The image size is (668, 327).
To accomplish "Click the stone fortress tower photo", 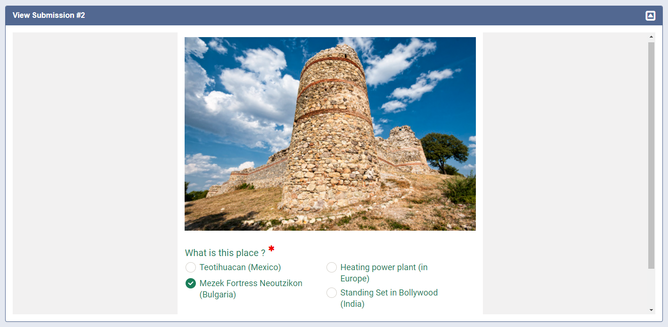I will point(330,134).
